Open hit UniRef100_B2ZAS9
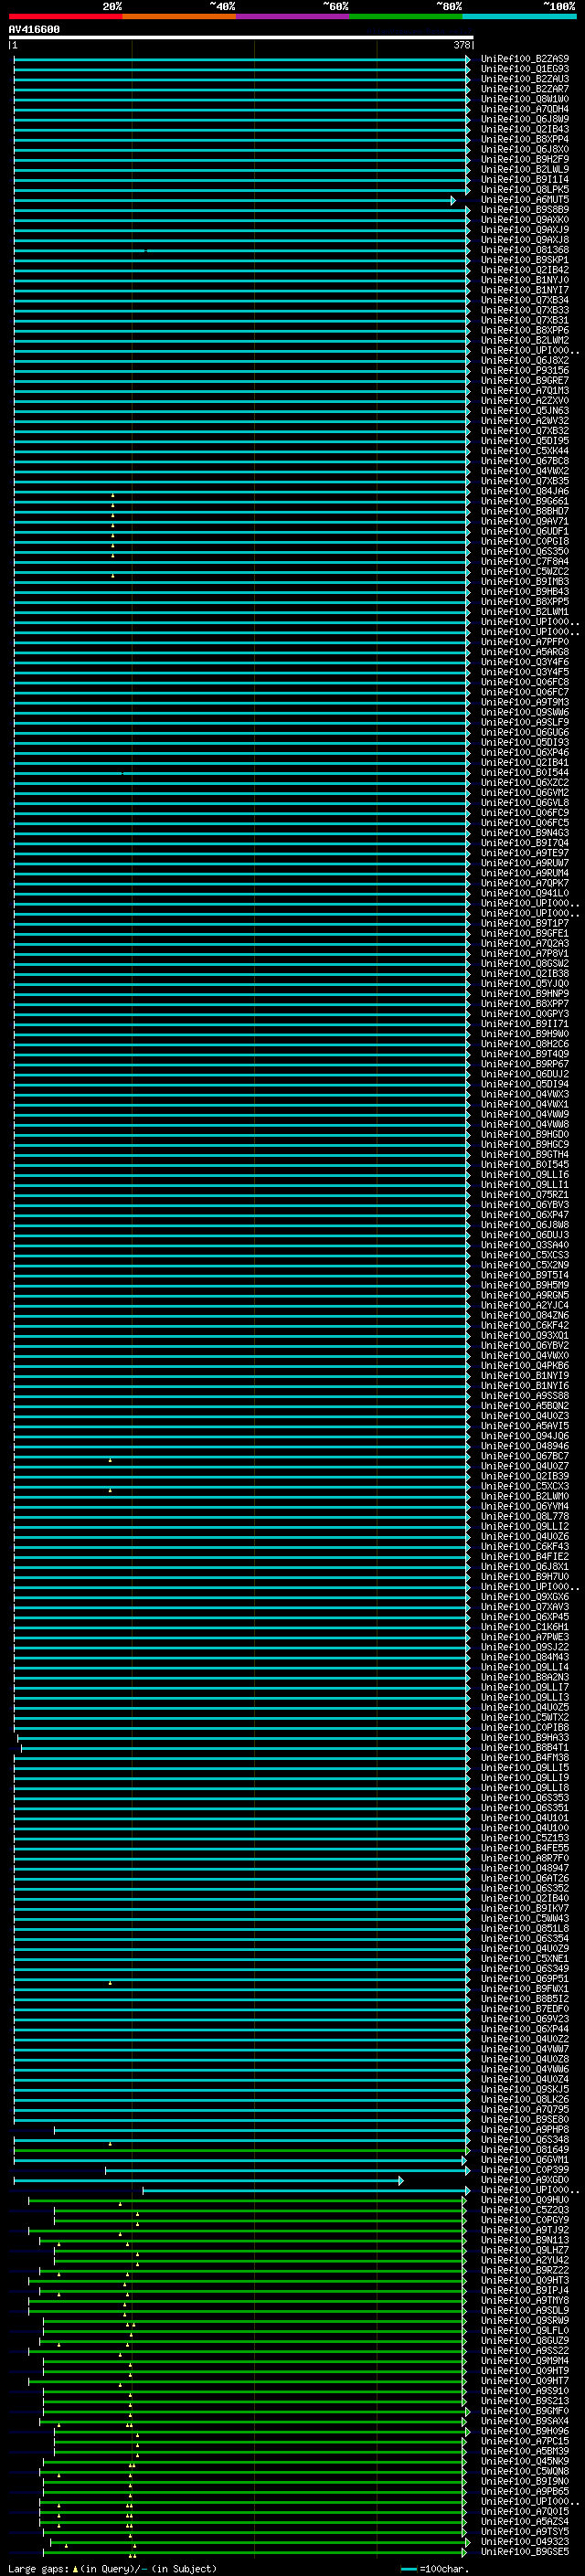The height and width of the screenshot is (2576, 585). click(x=525, y=59)
